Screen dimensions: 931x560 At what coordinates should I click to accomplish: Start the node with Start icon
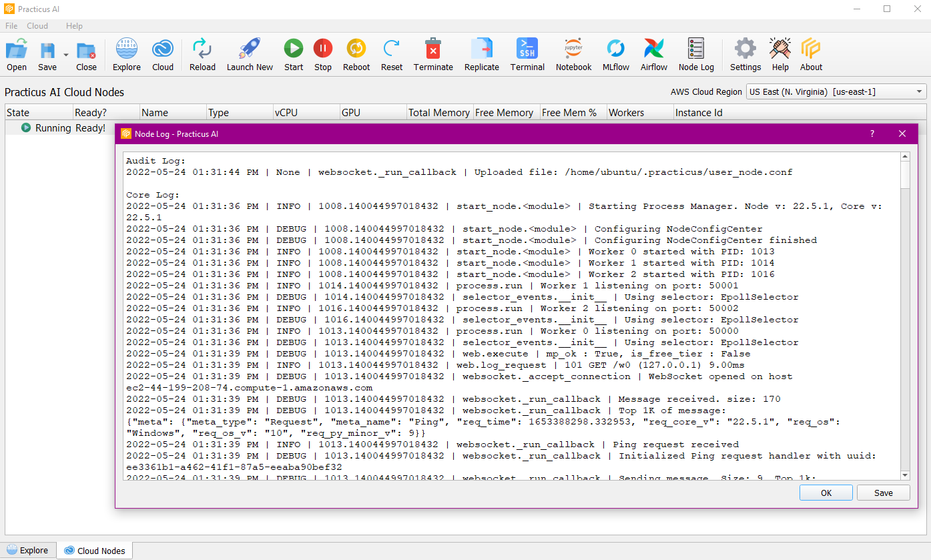click(294, 54)
